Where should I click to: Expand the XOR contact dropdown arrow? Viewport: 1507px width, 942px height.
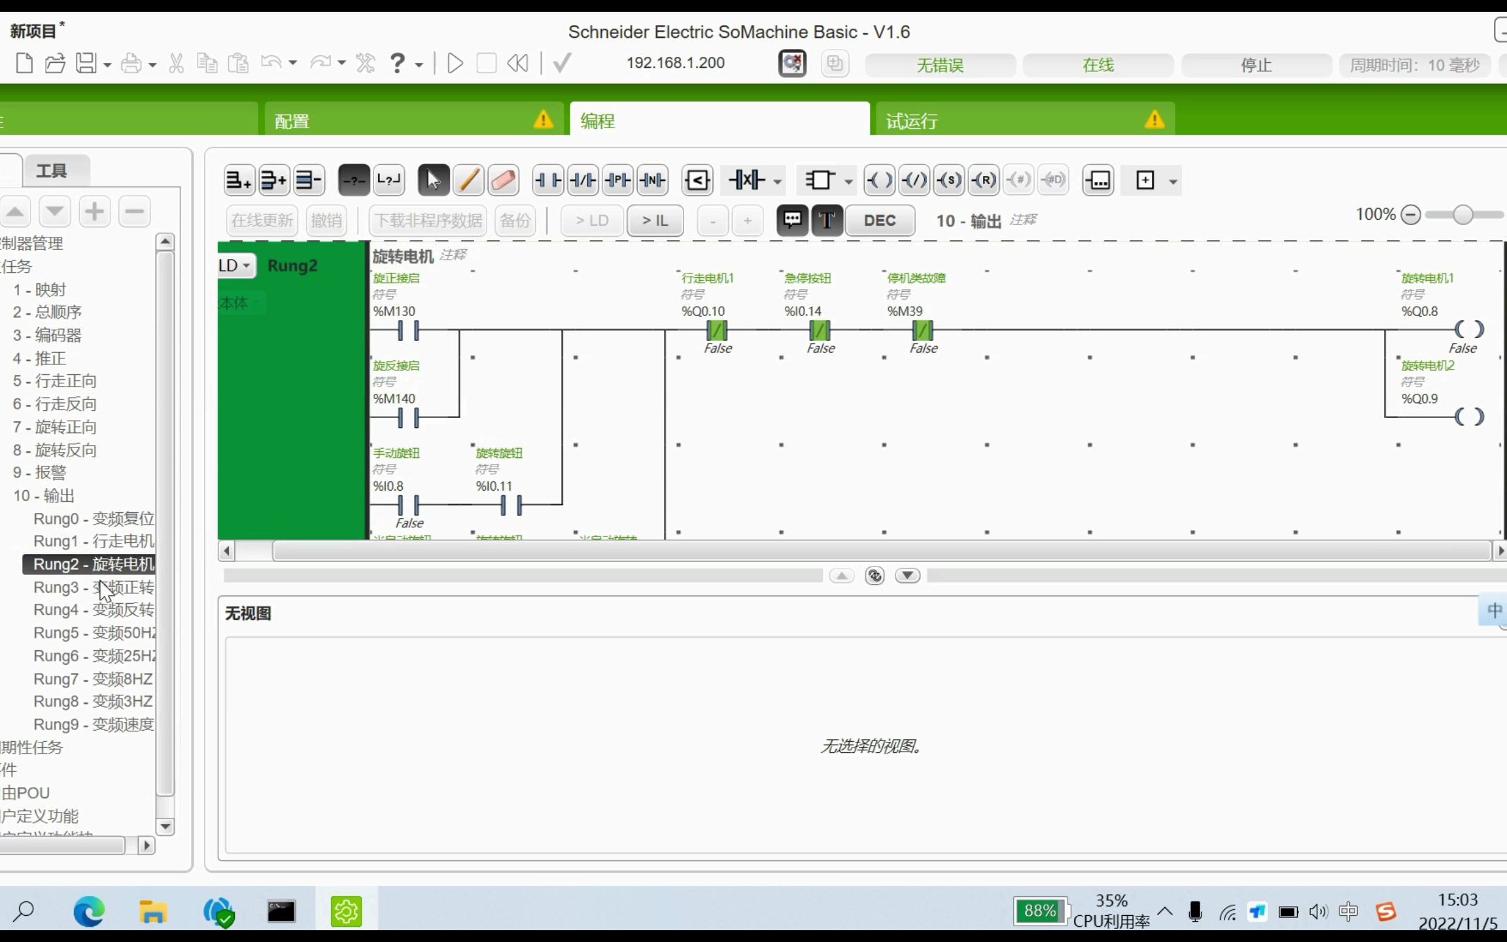tap(778, 181)
